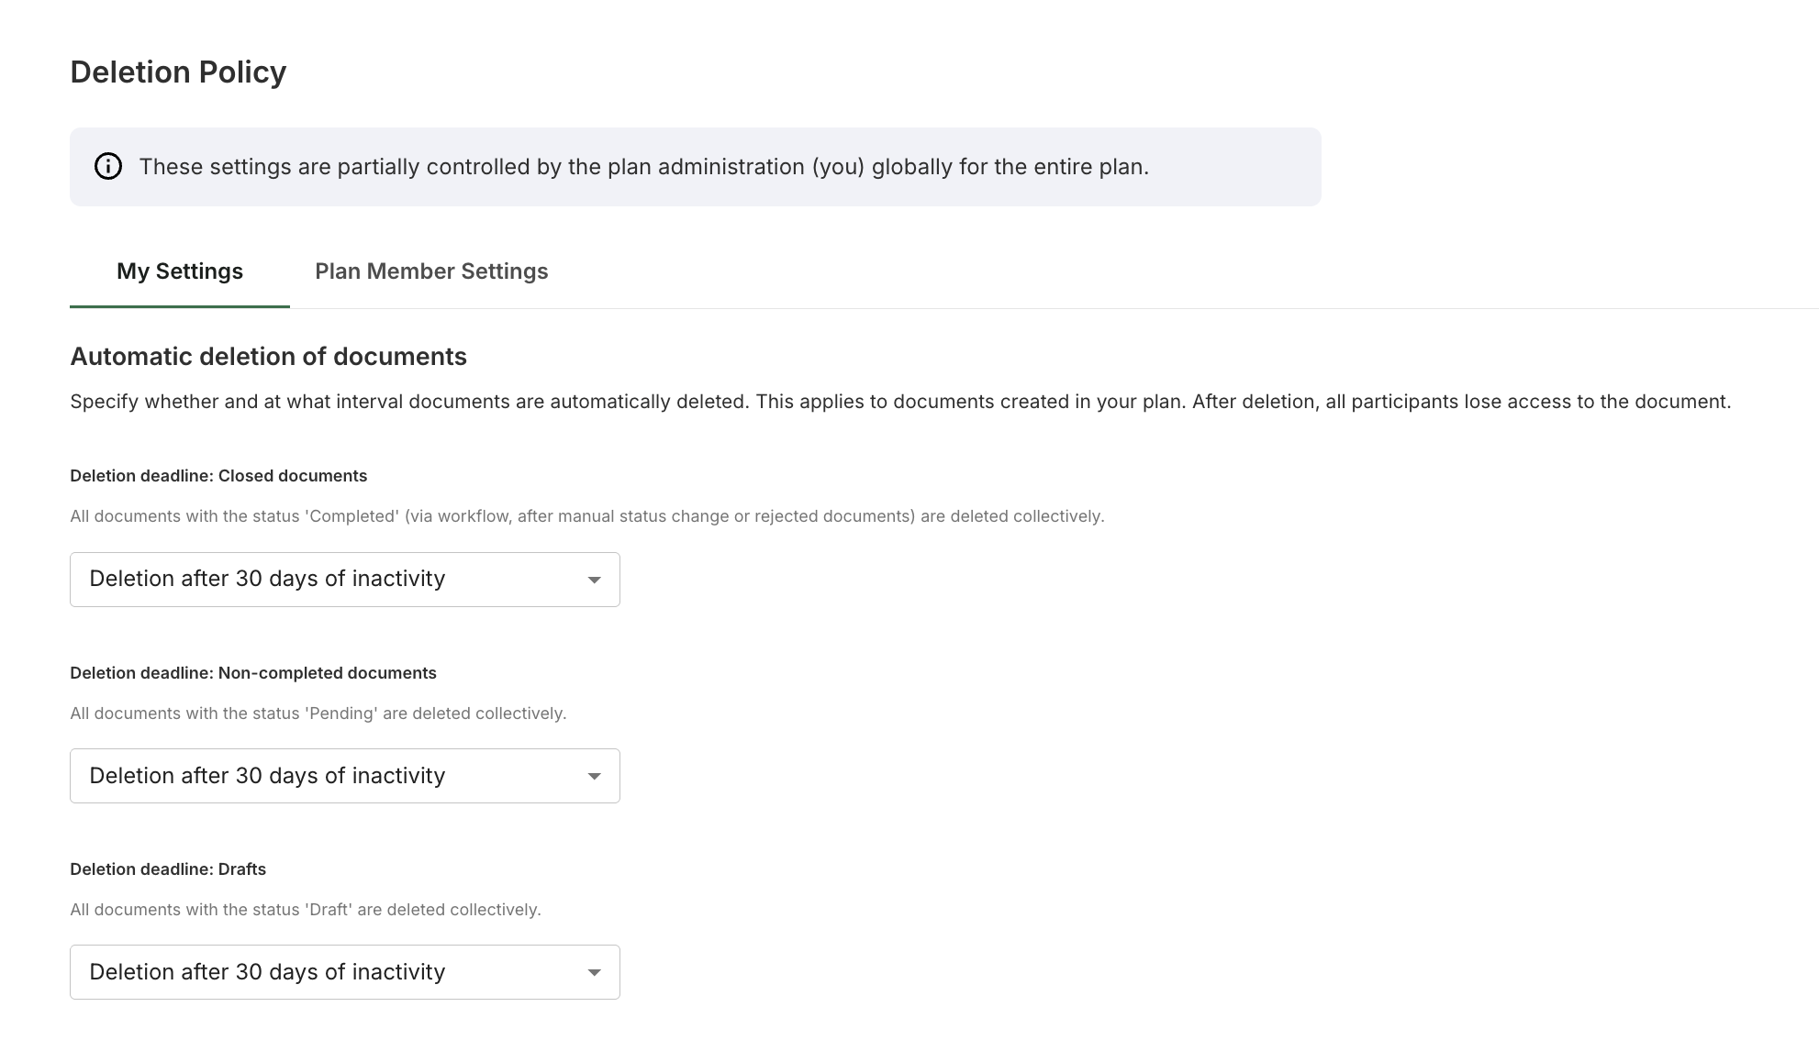Click the 'Draft' status description text
Viewport: 1819px width, 1040px height.
[x=306, y=910]
